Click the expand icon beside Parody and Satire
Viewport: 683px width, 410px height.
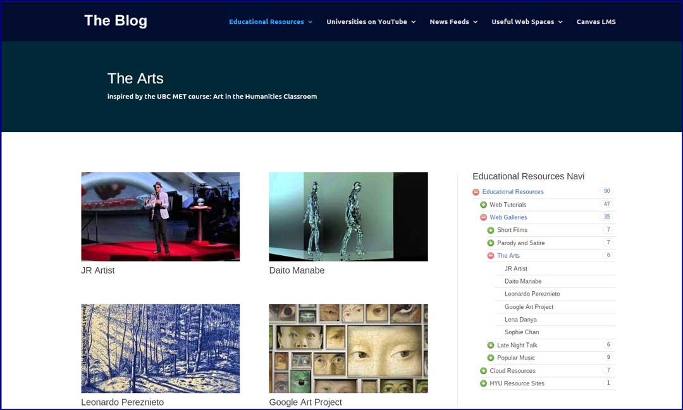(491, 243)
